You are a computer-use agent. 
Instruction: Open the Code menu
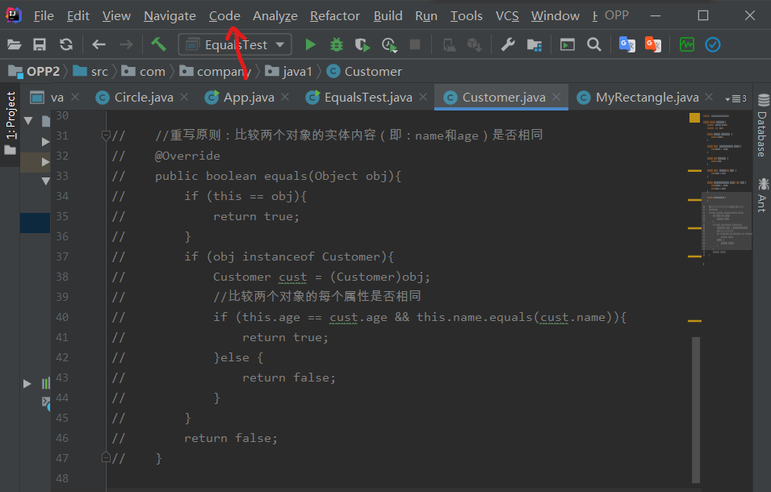pyautogui.click(x=224, y=15)
